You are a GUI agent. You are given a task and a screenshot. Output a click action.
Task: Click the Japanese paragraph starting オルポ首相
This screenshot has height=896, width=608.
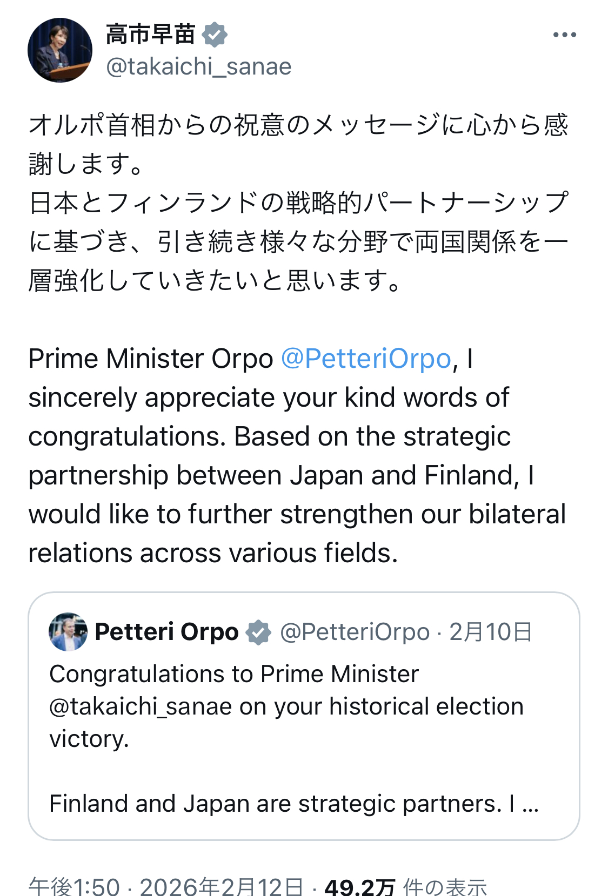(298, 202)
